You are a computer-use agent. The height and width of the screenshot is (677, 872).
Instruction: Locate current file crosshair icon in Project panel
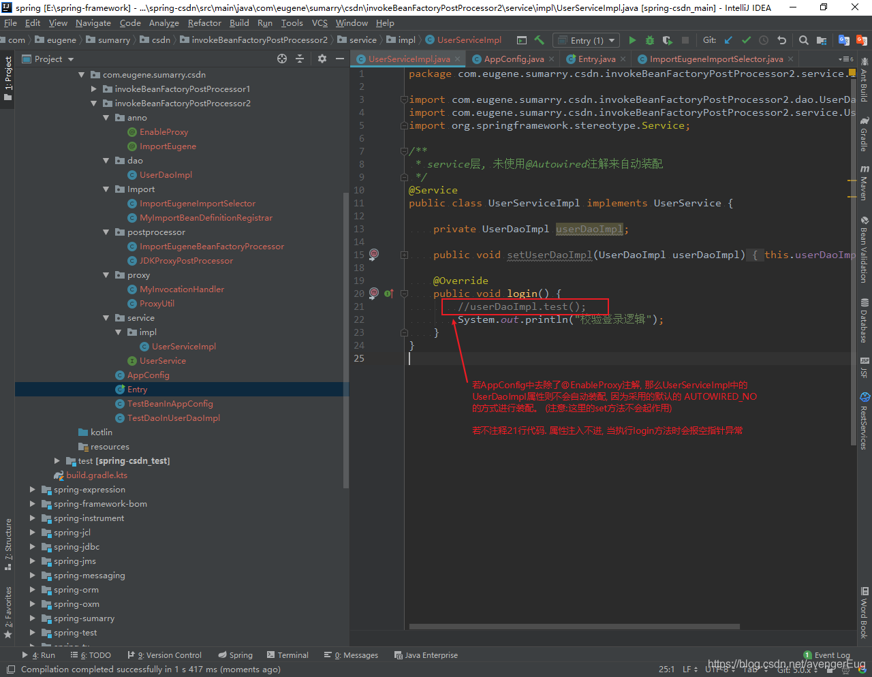[282, 59]
